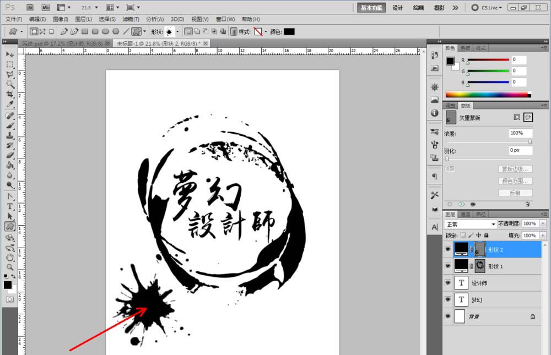Click the 蒙版边缘 mask edge button

pyautogui.click(x=515, y=168)
